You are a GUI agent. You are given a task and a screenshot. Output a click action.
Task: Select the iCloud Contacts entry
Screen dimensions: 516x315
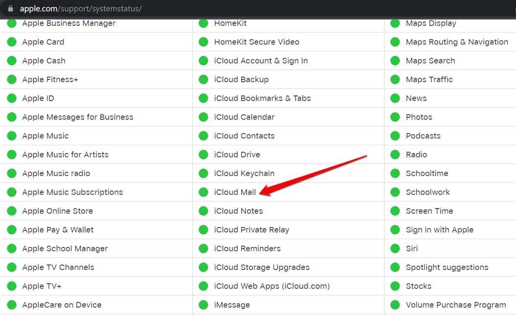pyautogui.click(x=244, y=135)
